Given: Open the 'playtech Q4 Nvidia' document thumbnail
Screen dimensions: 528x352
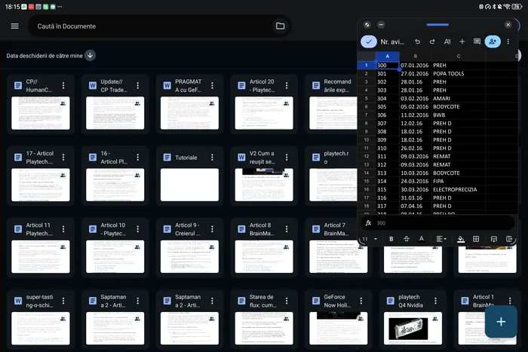Looking at the screenshot, I should [413, 328].
